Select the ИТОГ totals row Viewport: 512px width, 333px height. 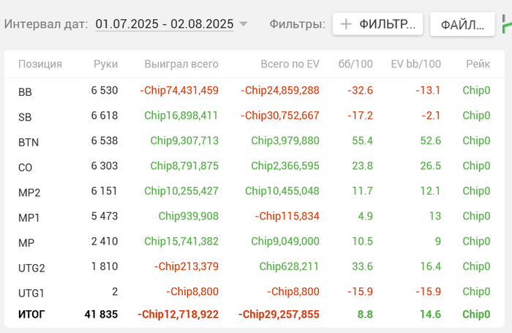[255, 315]
